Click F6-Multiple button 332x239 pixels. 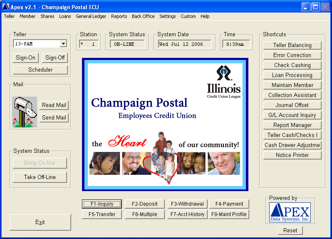(x=145, y=214)
